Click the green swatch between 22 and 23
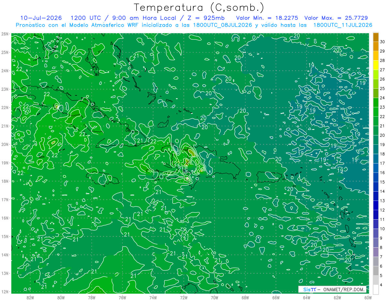The width and height of the screenshot is (391, 302). click(376, 112)
